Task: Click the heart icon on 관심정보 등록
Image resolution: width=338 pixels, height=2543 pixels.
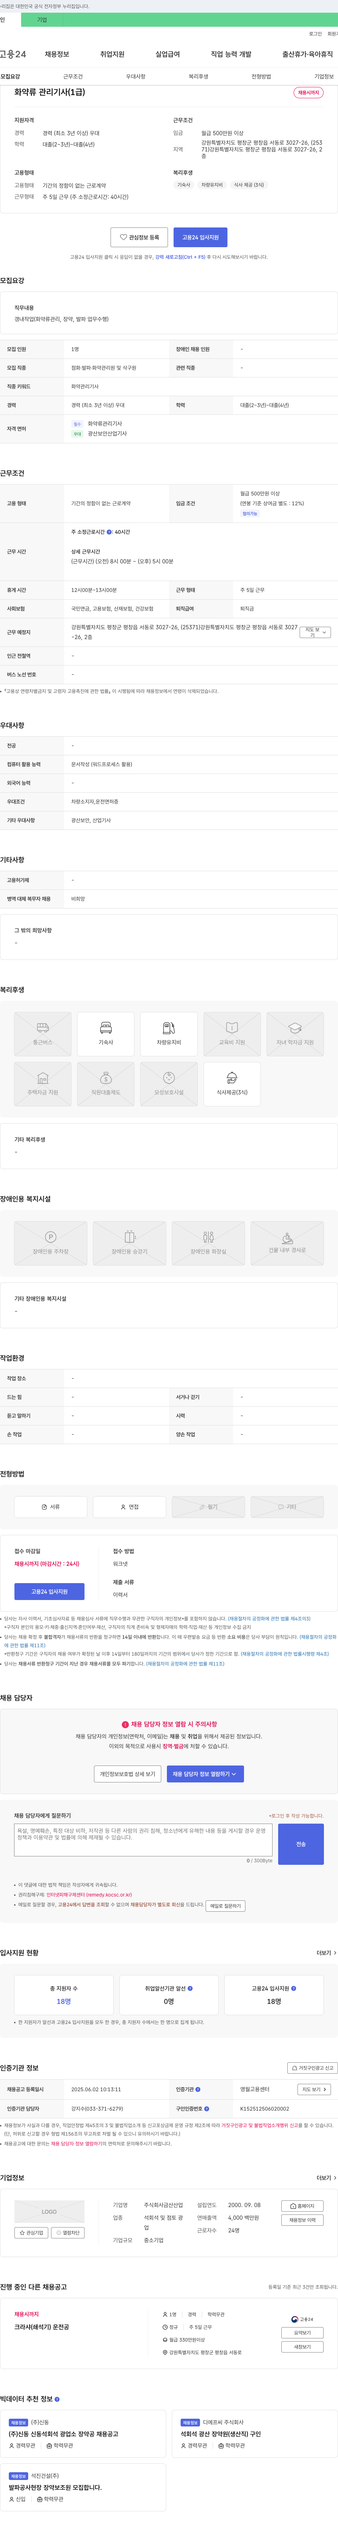Action: click(124, 237)
